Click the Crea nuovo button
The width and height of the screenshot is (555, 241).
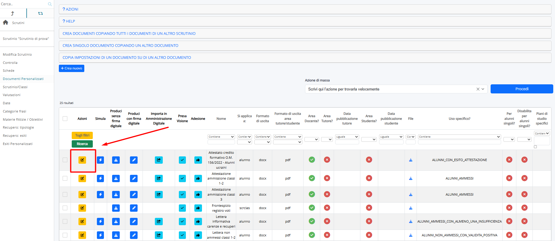click(71, 68)
